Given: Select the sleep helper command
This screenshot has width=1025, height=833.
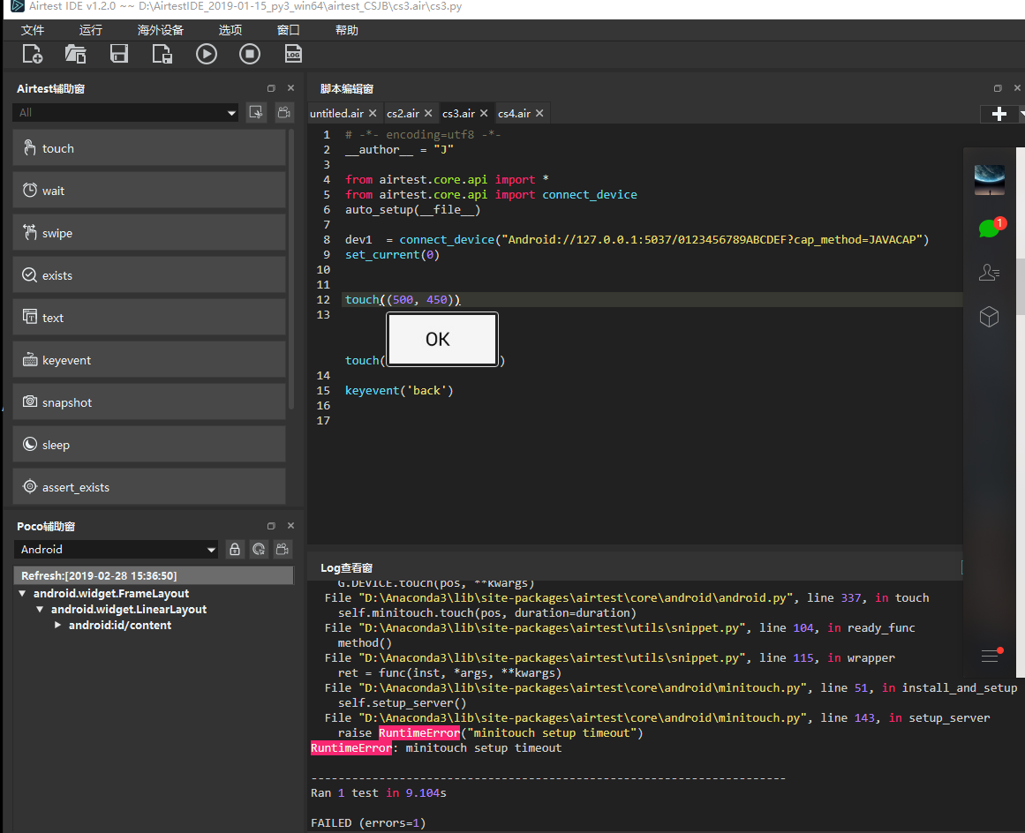Looking at the screenshot, I should coord(149,445).
